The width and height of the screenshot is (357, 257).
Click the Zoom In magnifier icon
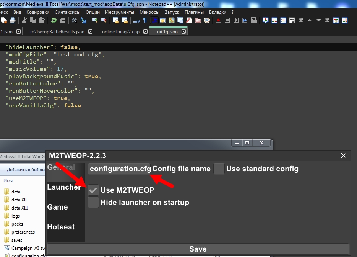95,21
